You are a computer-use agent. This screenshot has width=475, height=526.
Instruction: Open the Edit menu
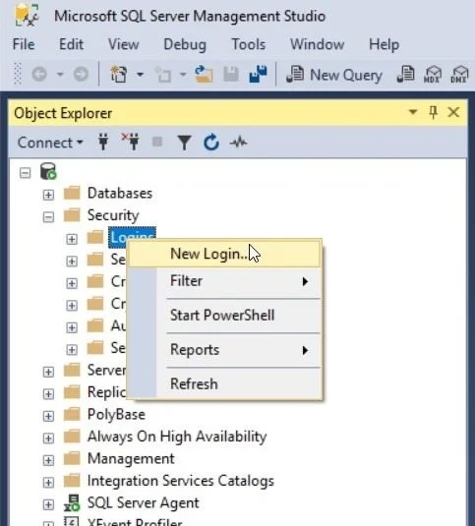(x=71, y=44)
